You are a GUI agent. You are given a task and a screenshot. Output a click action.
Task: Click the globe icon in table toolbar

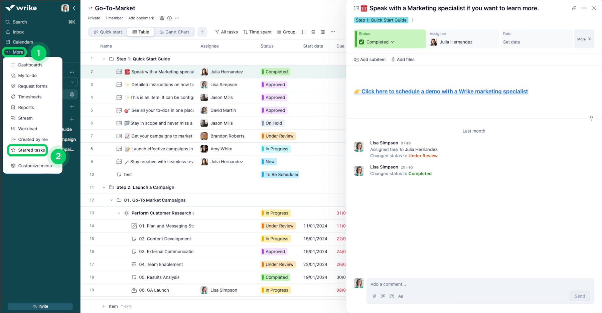tap(323, 32)
